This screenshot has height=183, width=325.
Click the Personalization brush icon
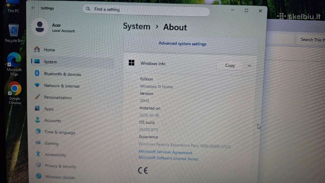pos(38,97)
